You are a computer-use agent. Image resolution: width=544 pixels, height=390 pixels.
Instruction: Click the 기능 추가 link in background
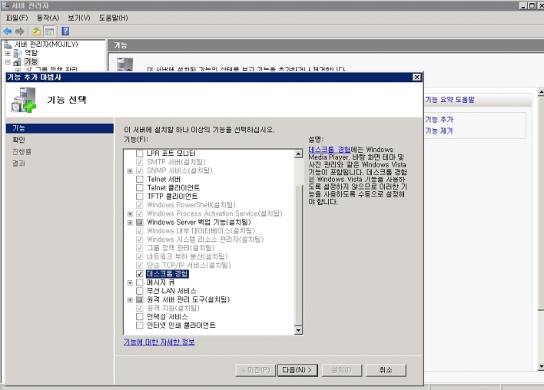click(440, 120)
